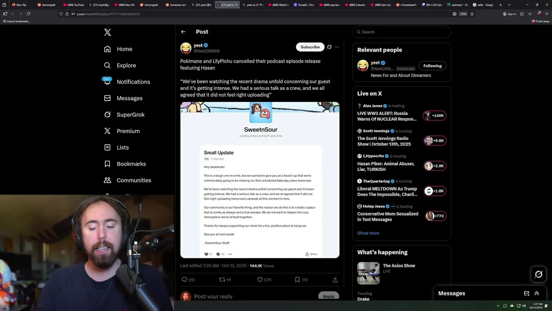Click the Subscribe button on yeet's post

(310, 47)
